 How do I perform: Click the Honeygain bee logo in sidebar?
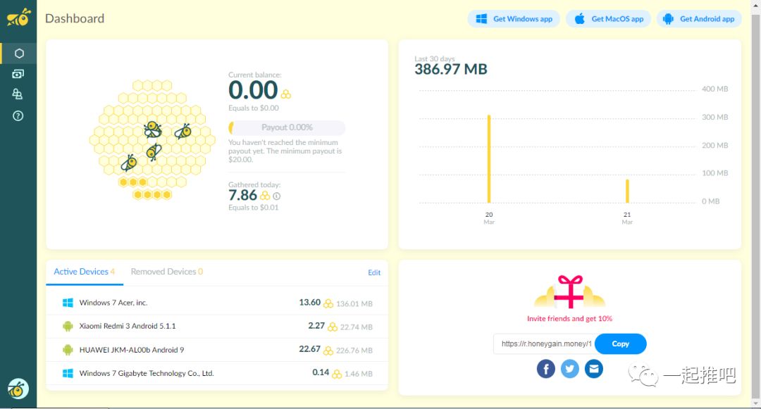(18, 18)
